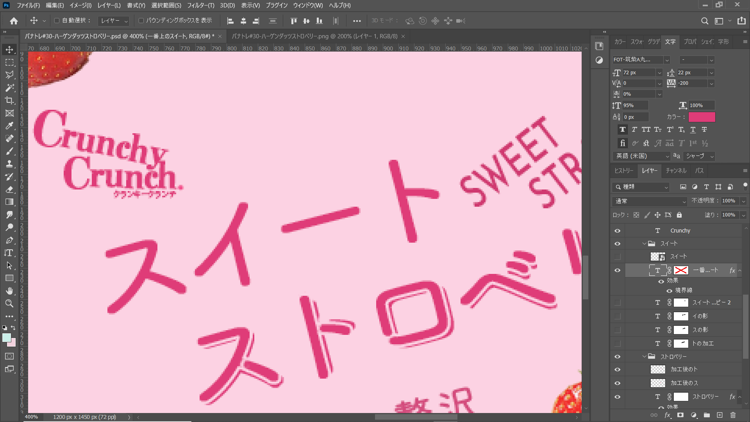Collapse the スイート layer group
Screen dimensions: 750x422
645,244
